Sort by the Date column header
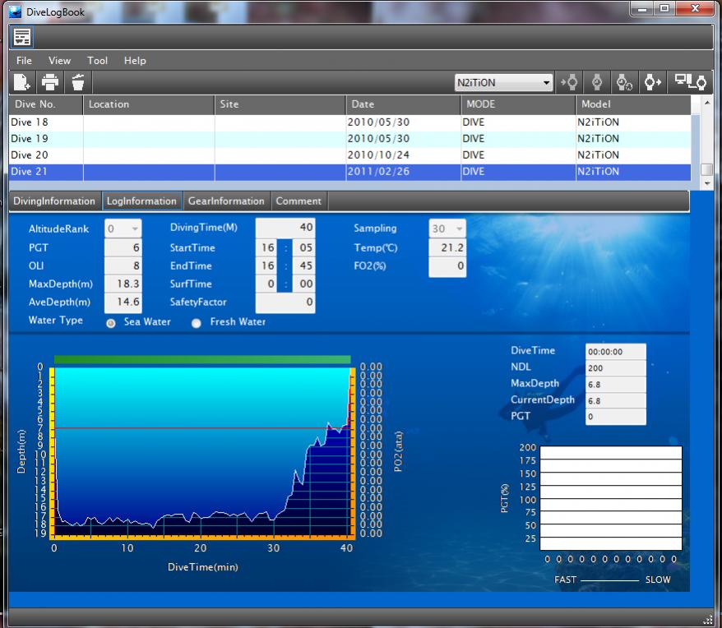The width and height of the screenshot is (722, 628). coord(403,104)
